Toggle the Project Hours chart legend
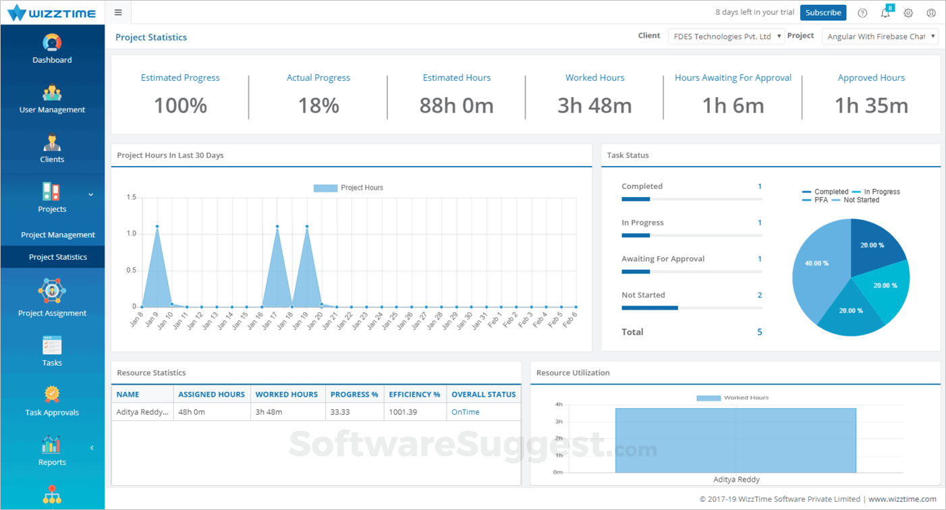The width and height of the screenshot is (946, 510). [x=348, y=188]
